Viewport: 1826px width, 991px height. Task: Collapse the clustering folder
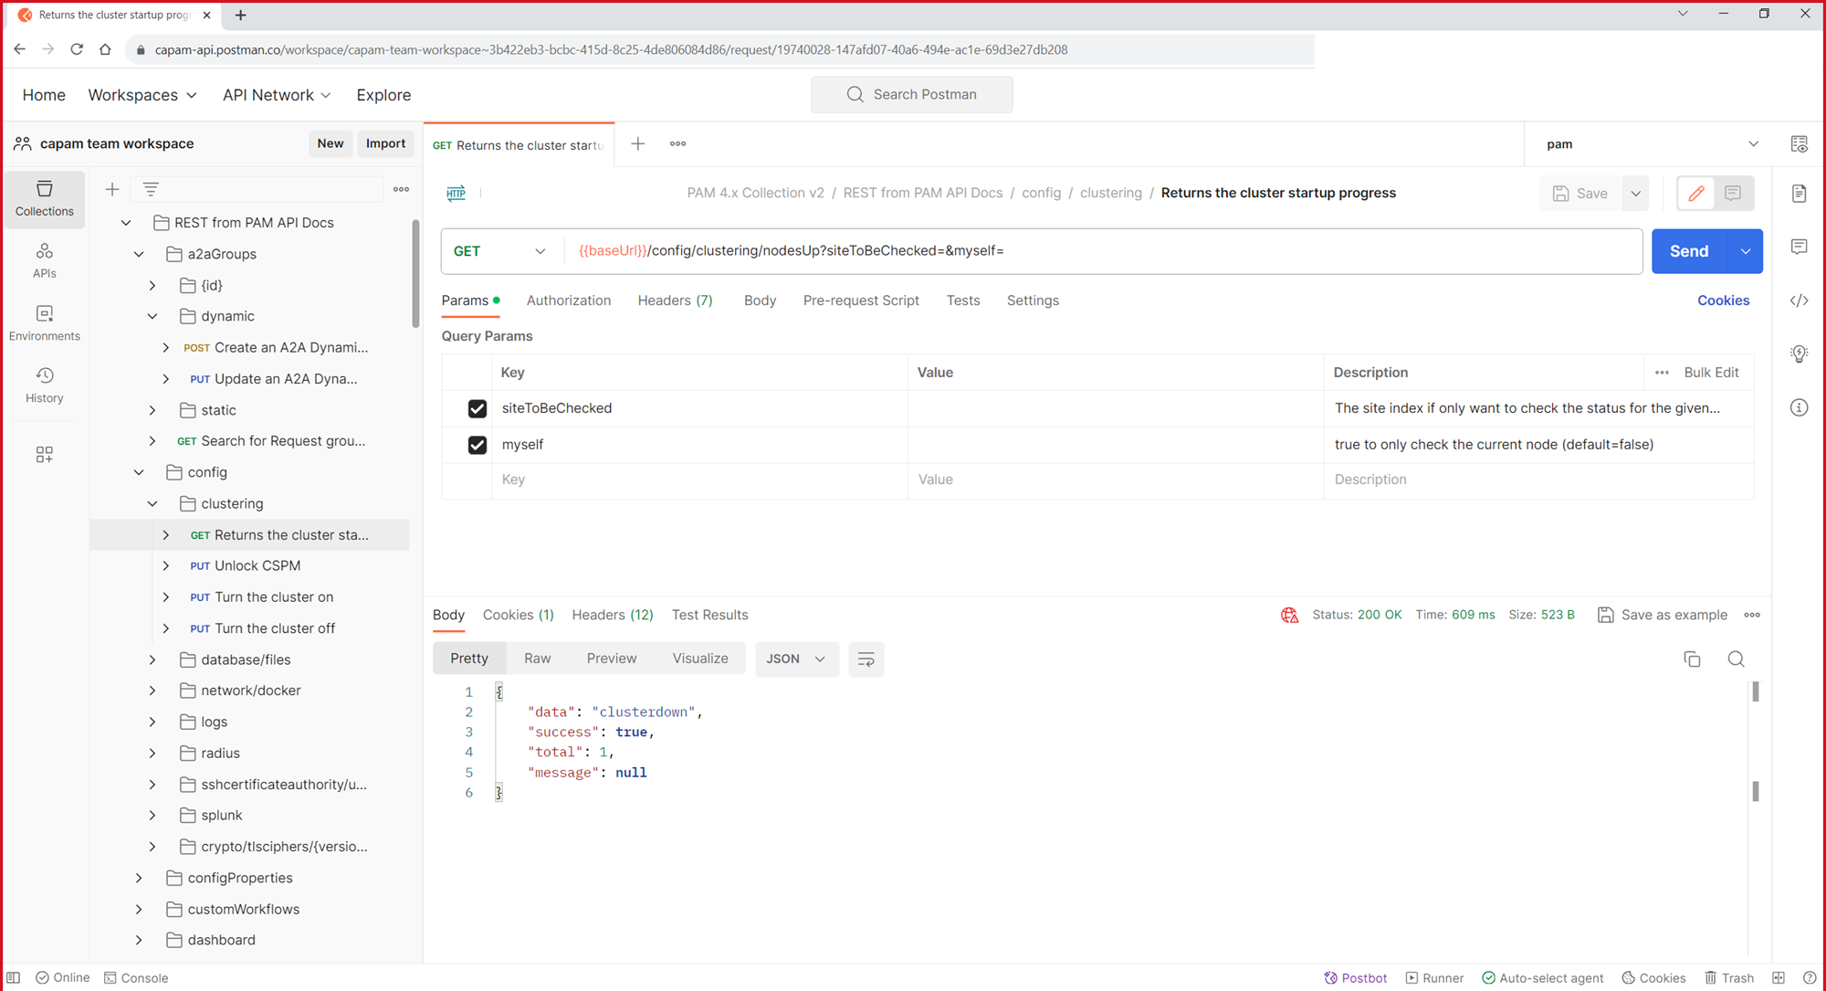[152, 503]
